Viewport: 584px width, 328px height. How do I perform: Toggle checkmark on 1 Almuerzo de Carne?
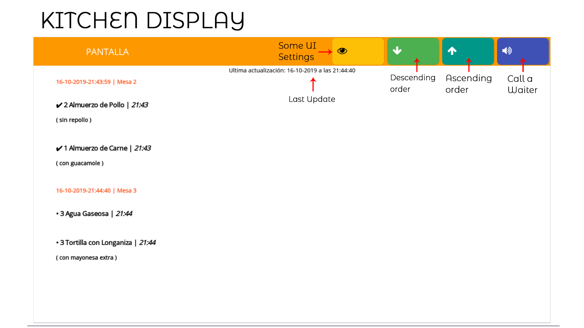point(59,149)
